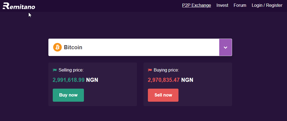
Task: Open the P2P Exchange menu item
Action: pyautogui.click(x=197, y=5)
